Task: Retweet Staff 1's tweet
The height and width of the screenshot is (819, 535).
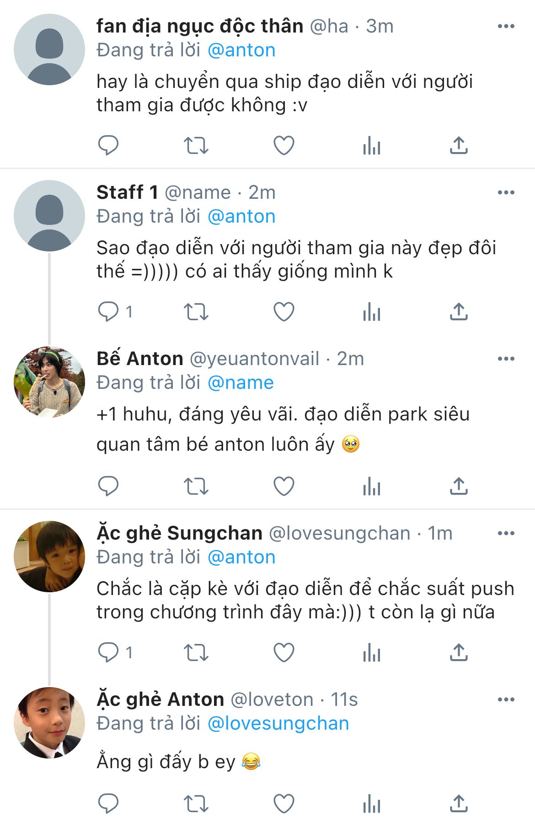Action: tap(196, 312)
